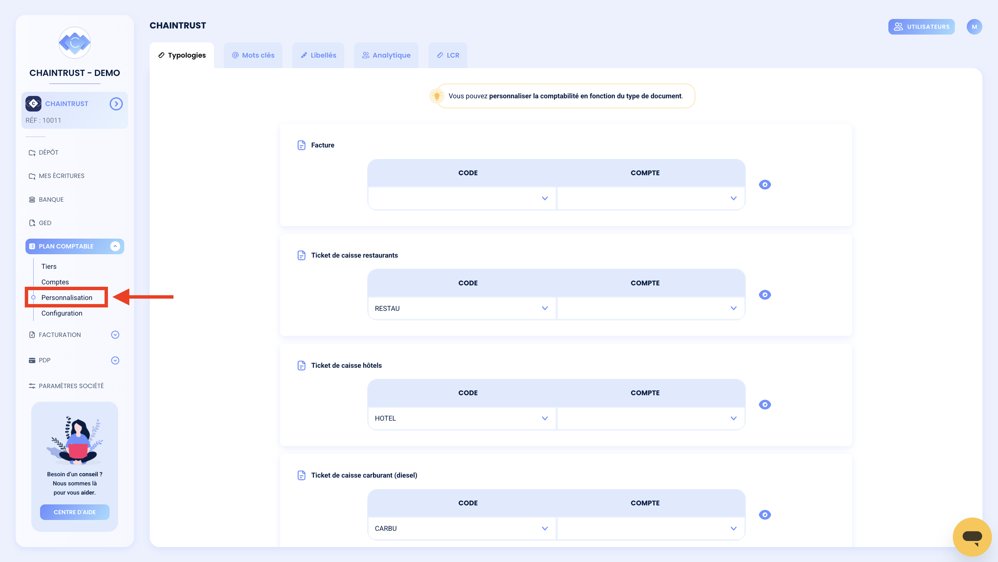
Task: Switch to the Libellés tab
Action: coord(318,55)
